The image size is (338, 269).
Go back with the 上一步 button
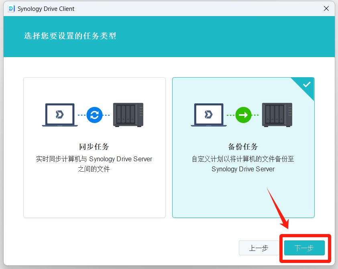click(259, 248)
